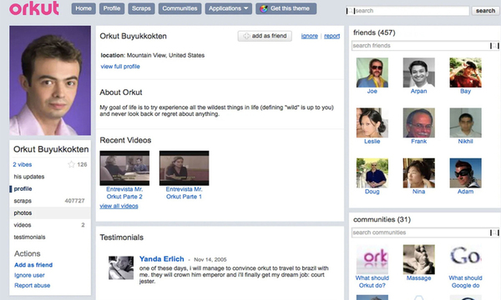Click the Arpan name link

pyautogui.click(x=419, y=91)
